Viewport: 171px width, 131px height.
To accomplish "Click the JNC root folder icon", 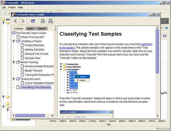I will click(x=3, y=20).
